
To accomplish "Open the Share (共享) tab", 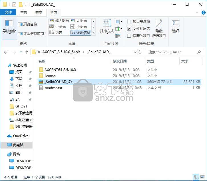I will [x=39, y=13].
